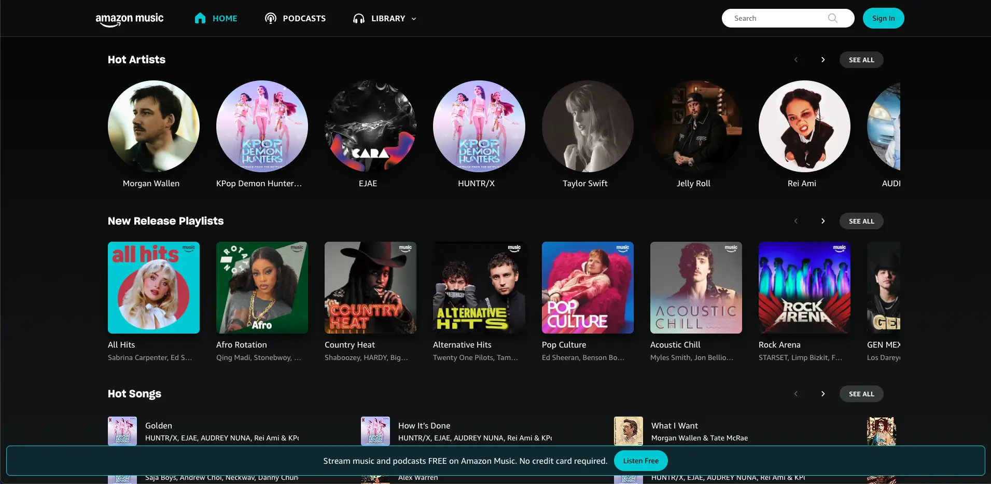This screenshot has height=484, width=991.
Task: Open Taylor Swift artist thumbnail
Action: [587, 126]
